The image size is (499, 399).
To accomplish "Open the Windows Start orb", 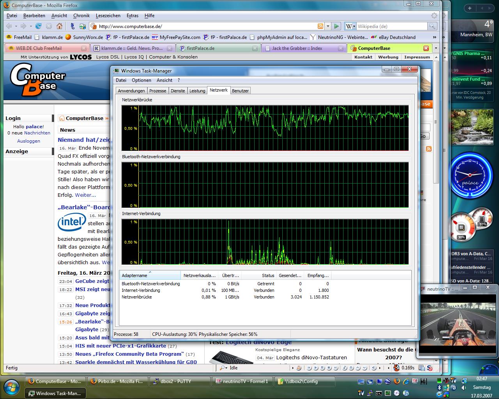I will click(x=11, y=387).
